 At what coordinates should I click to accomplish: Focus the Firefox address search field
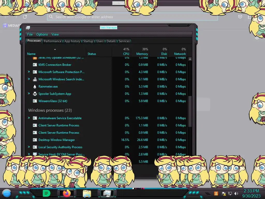click(x=132, y=17)
